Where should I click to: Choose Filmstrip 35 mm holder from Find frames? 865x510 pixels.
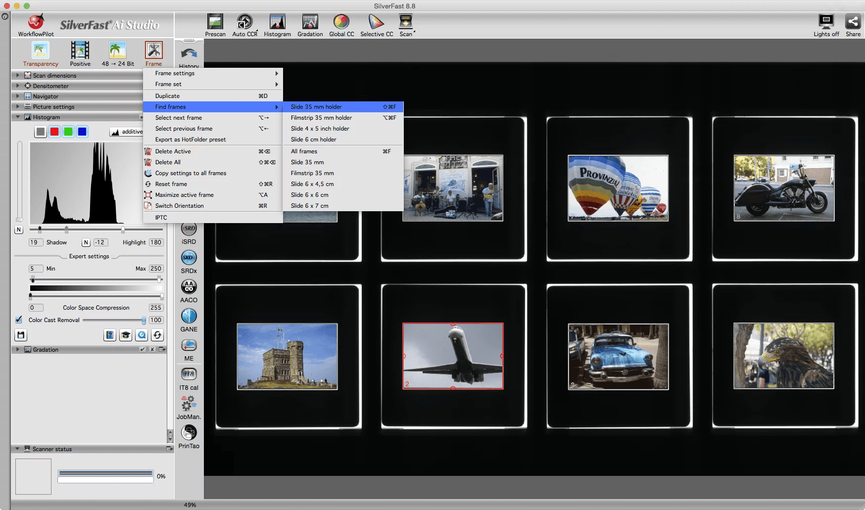pyautogui.click(x=321, y=118)
